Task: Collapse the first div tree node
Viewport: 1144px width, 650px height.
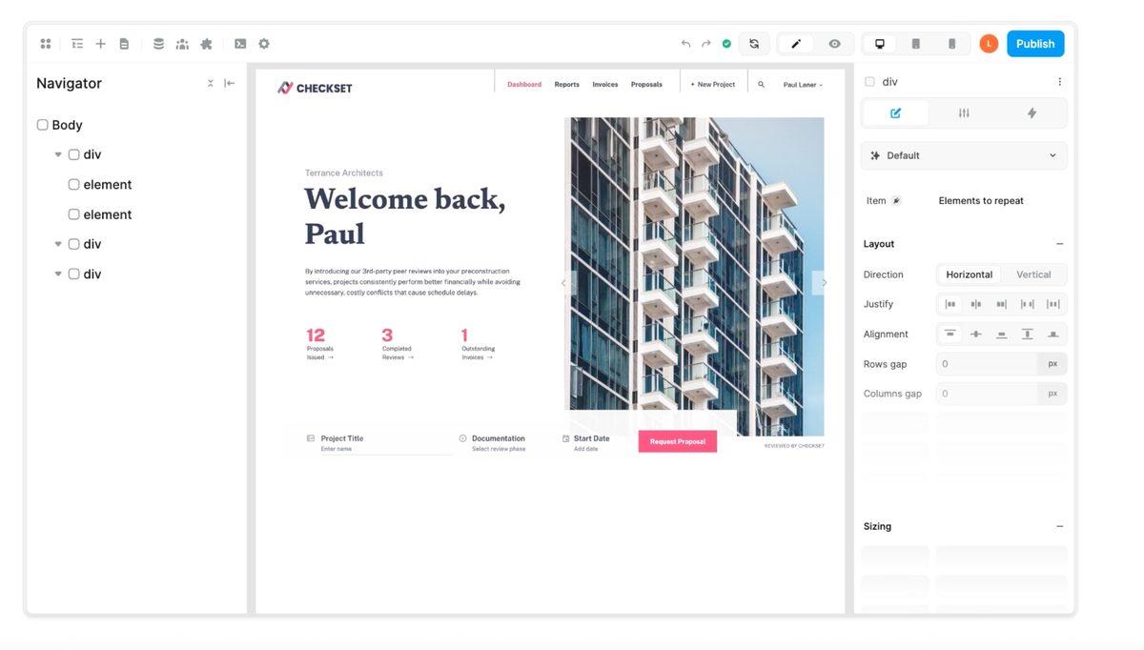Action: (58, 154)
